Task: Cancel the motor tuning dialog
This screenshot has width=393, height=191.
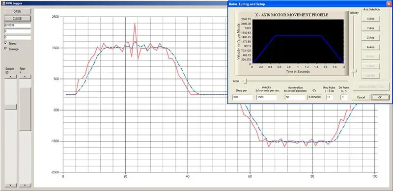Action: 361,97
